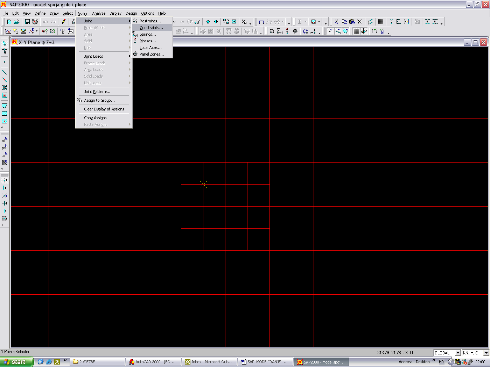Select the Draw Frame/Cable line tool

[x=5, y=72]
